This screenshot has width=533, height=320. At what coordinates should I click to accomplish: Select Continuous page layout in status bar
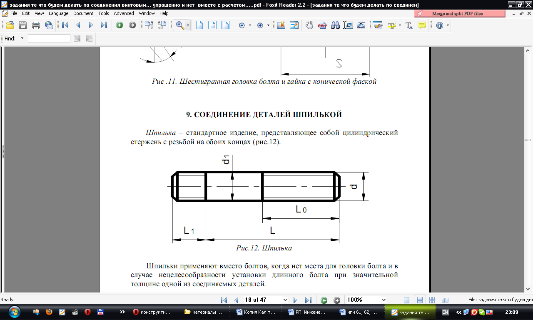[x=420, y=300]
